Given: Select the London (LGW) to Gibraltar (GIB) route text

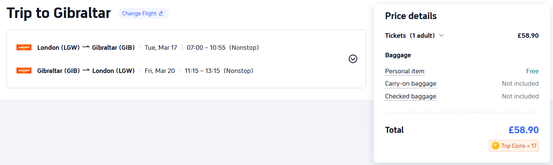Looking at the screenshot, I should point(86,48).
